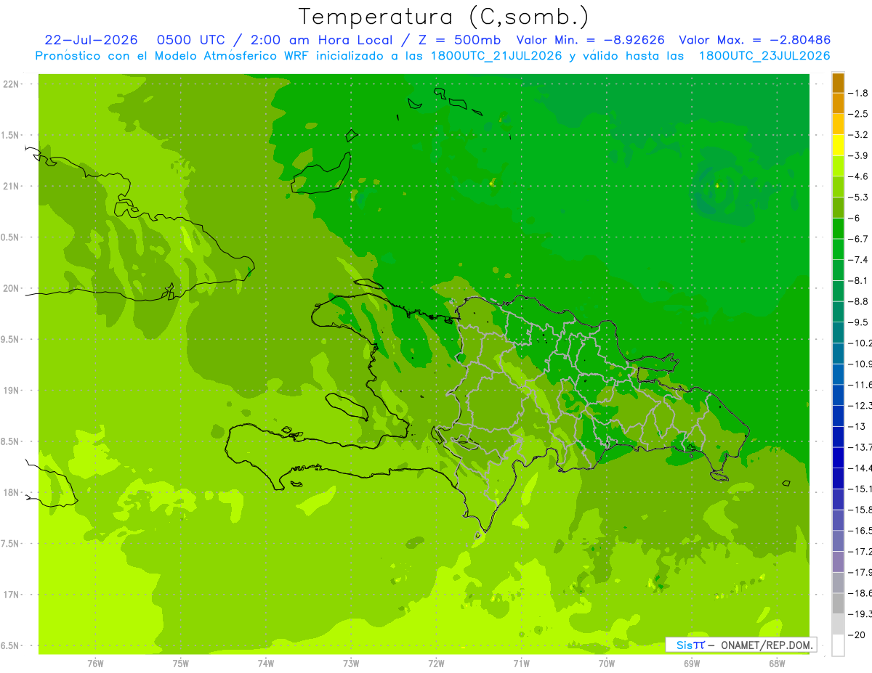This screenshot has width=872, height=673.
Task: Click the initialization time "1800UTC_21JUL2026"
Action: click(x=497, y=56)
